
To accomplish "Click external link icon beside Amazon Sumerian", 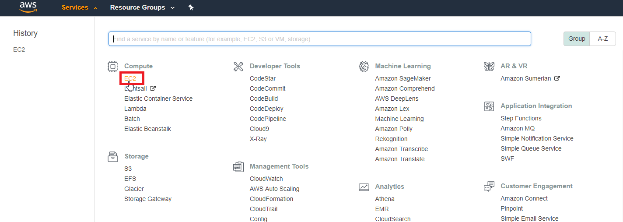I will click(x=557, y=78).
